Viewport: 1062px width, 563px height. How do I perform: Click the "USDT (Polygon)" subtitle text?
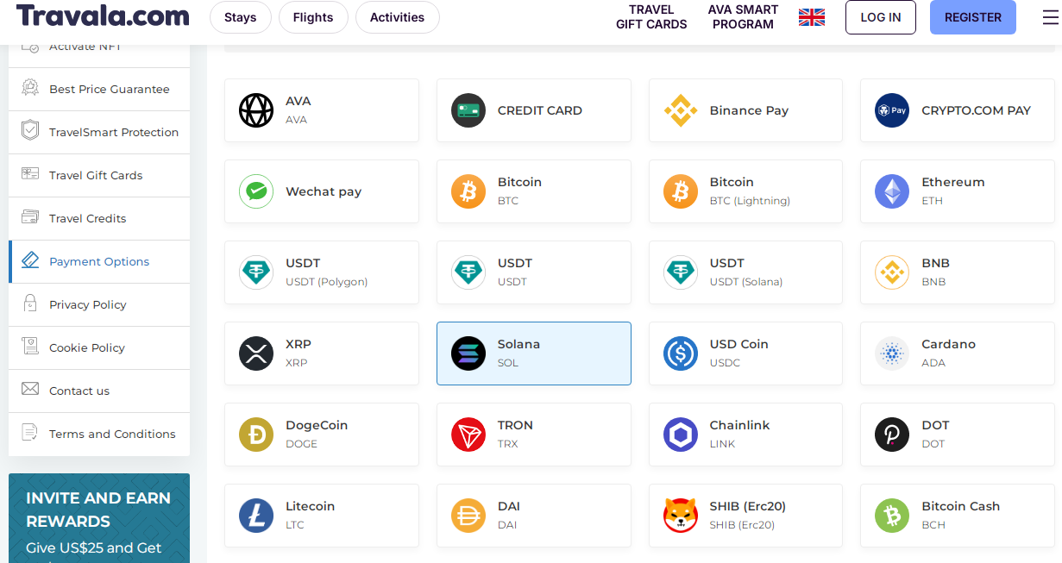pos(327,282)
